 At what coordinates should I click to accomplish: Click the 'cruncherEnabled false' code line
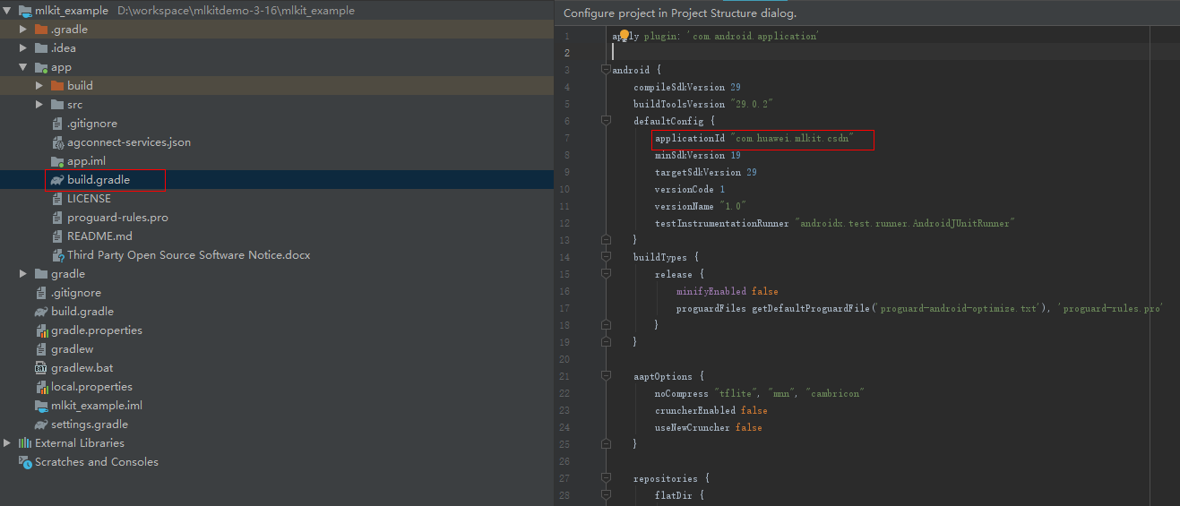point(711,410)
